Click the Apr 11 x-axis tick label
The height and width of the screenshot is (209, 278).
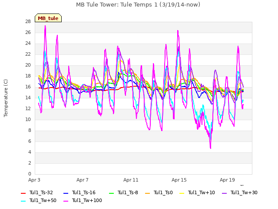pos(131,180)
